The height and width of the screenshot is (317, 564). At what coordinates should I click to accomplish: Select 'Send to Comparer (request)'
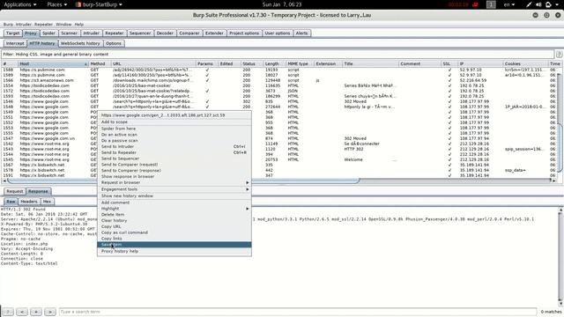[174, 165]
